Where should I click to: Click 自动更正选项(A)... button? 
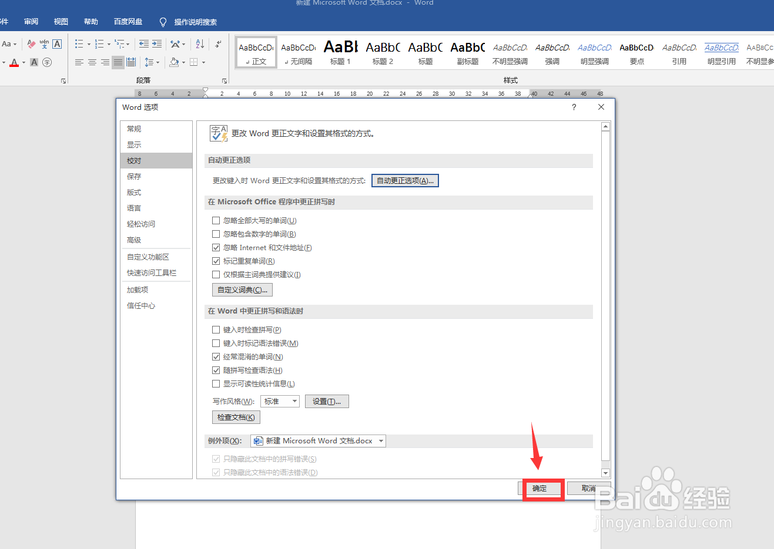(405, 181)
